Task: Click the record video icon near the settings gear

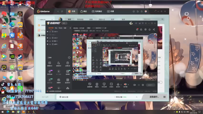Action: pos(135,85)
